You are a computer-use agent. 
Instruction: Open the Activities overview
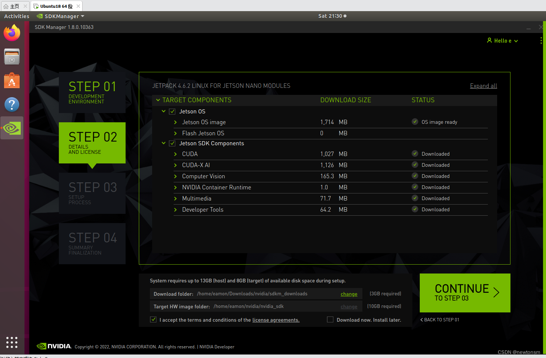tap(17, 16)
